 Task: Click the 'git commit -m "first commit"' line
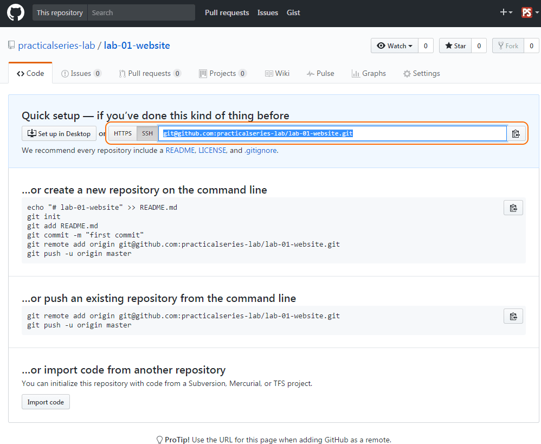[86, 235]
